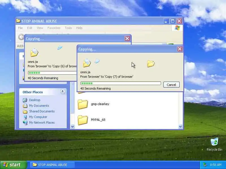Open Shared Documents link
226x169 pixels.
42,111
